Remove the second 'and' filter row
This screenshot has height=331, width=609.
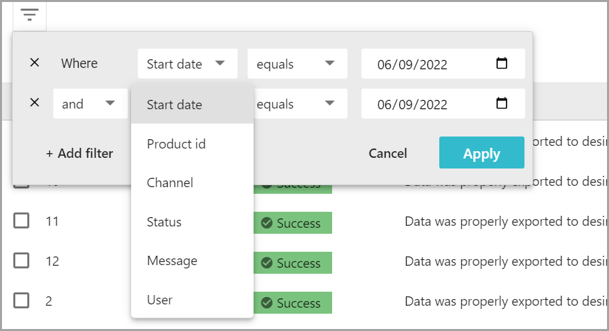(x=35, y=103)
